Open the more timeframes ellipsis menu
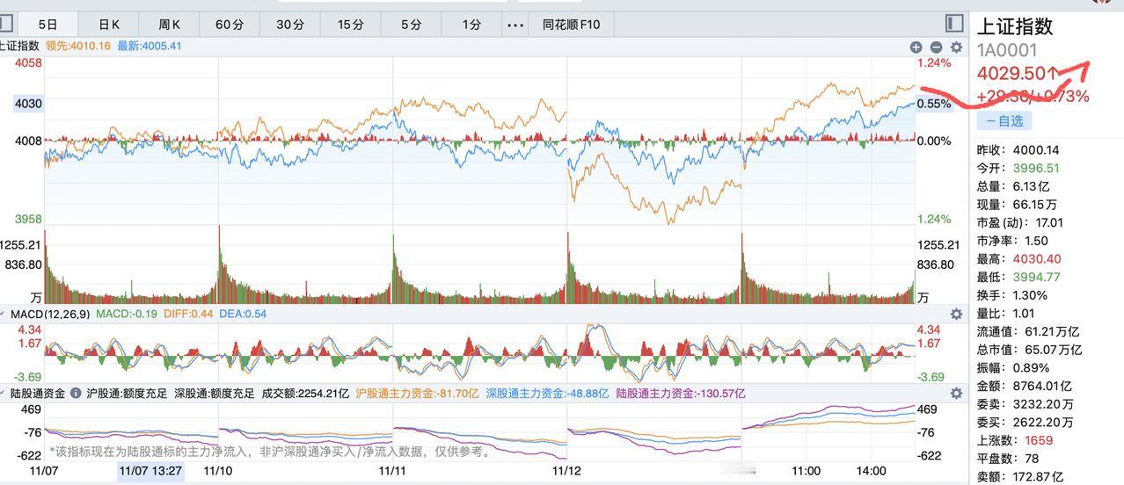This screenshot has width=1124, height=485. [516, 25]
